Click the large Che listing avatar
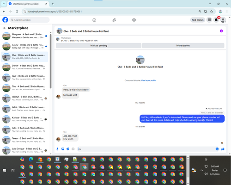Screen dimensions: 231x185 (140, 60)
